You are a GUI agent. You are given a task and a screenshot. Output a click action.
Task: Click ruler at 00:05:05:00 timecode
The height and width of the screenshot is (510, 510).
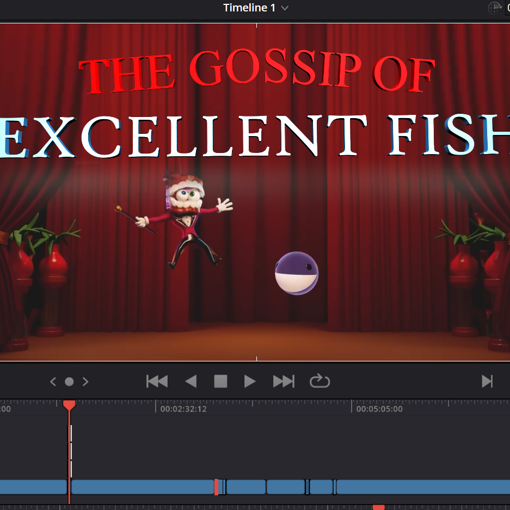(379, 409)
